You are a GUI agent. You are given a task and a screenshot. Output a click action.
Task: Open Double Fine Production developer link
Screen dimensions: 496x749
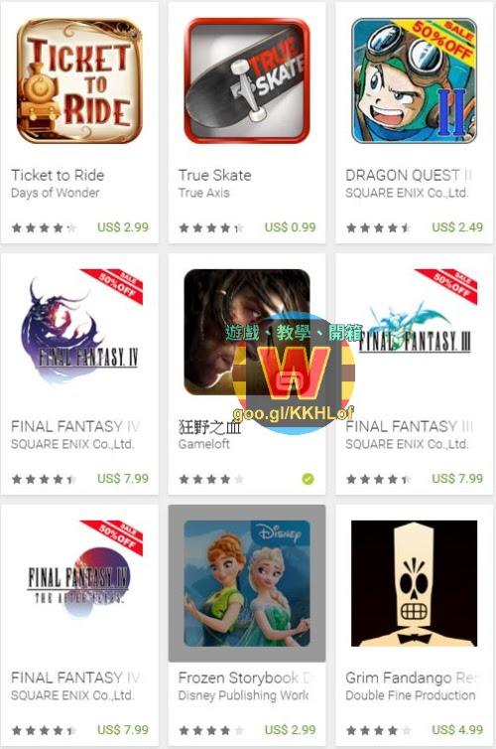(x=411, y=695)
